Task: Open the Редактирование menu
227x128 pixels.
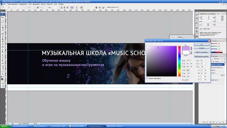Action: tap(12, 4)
